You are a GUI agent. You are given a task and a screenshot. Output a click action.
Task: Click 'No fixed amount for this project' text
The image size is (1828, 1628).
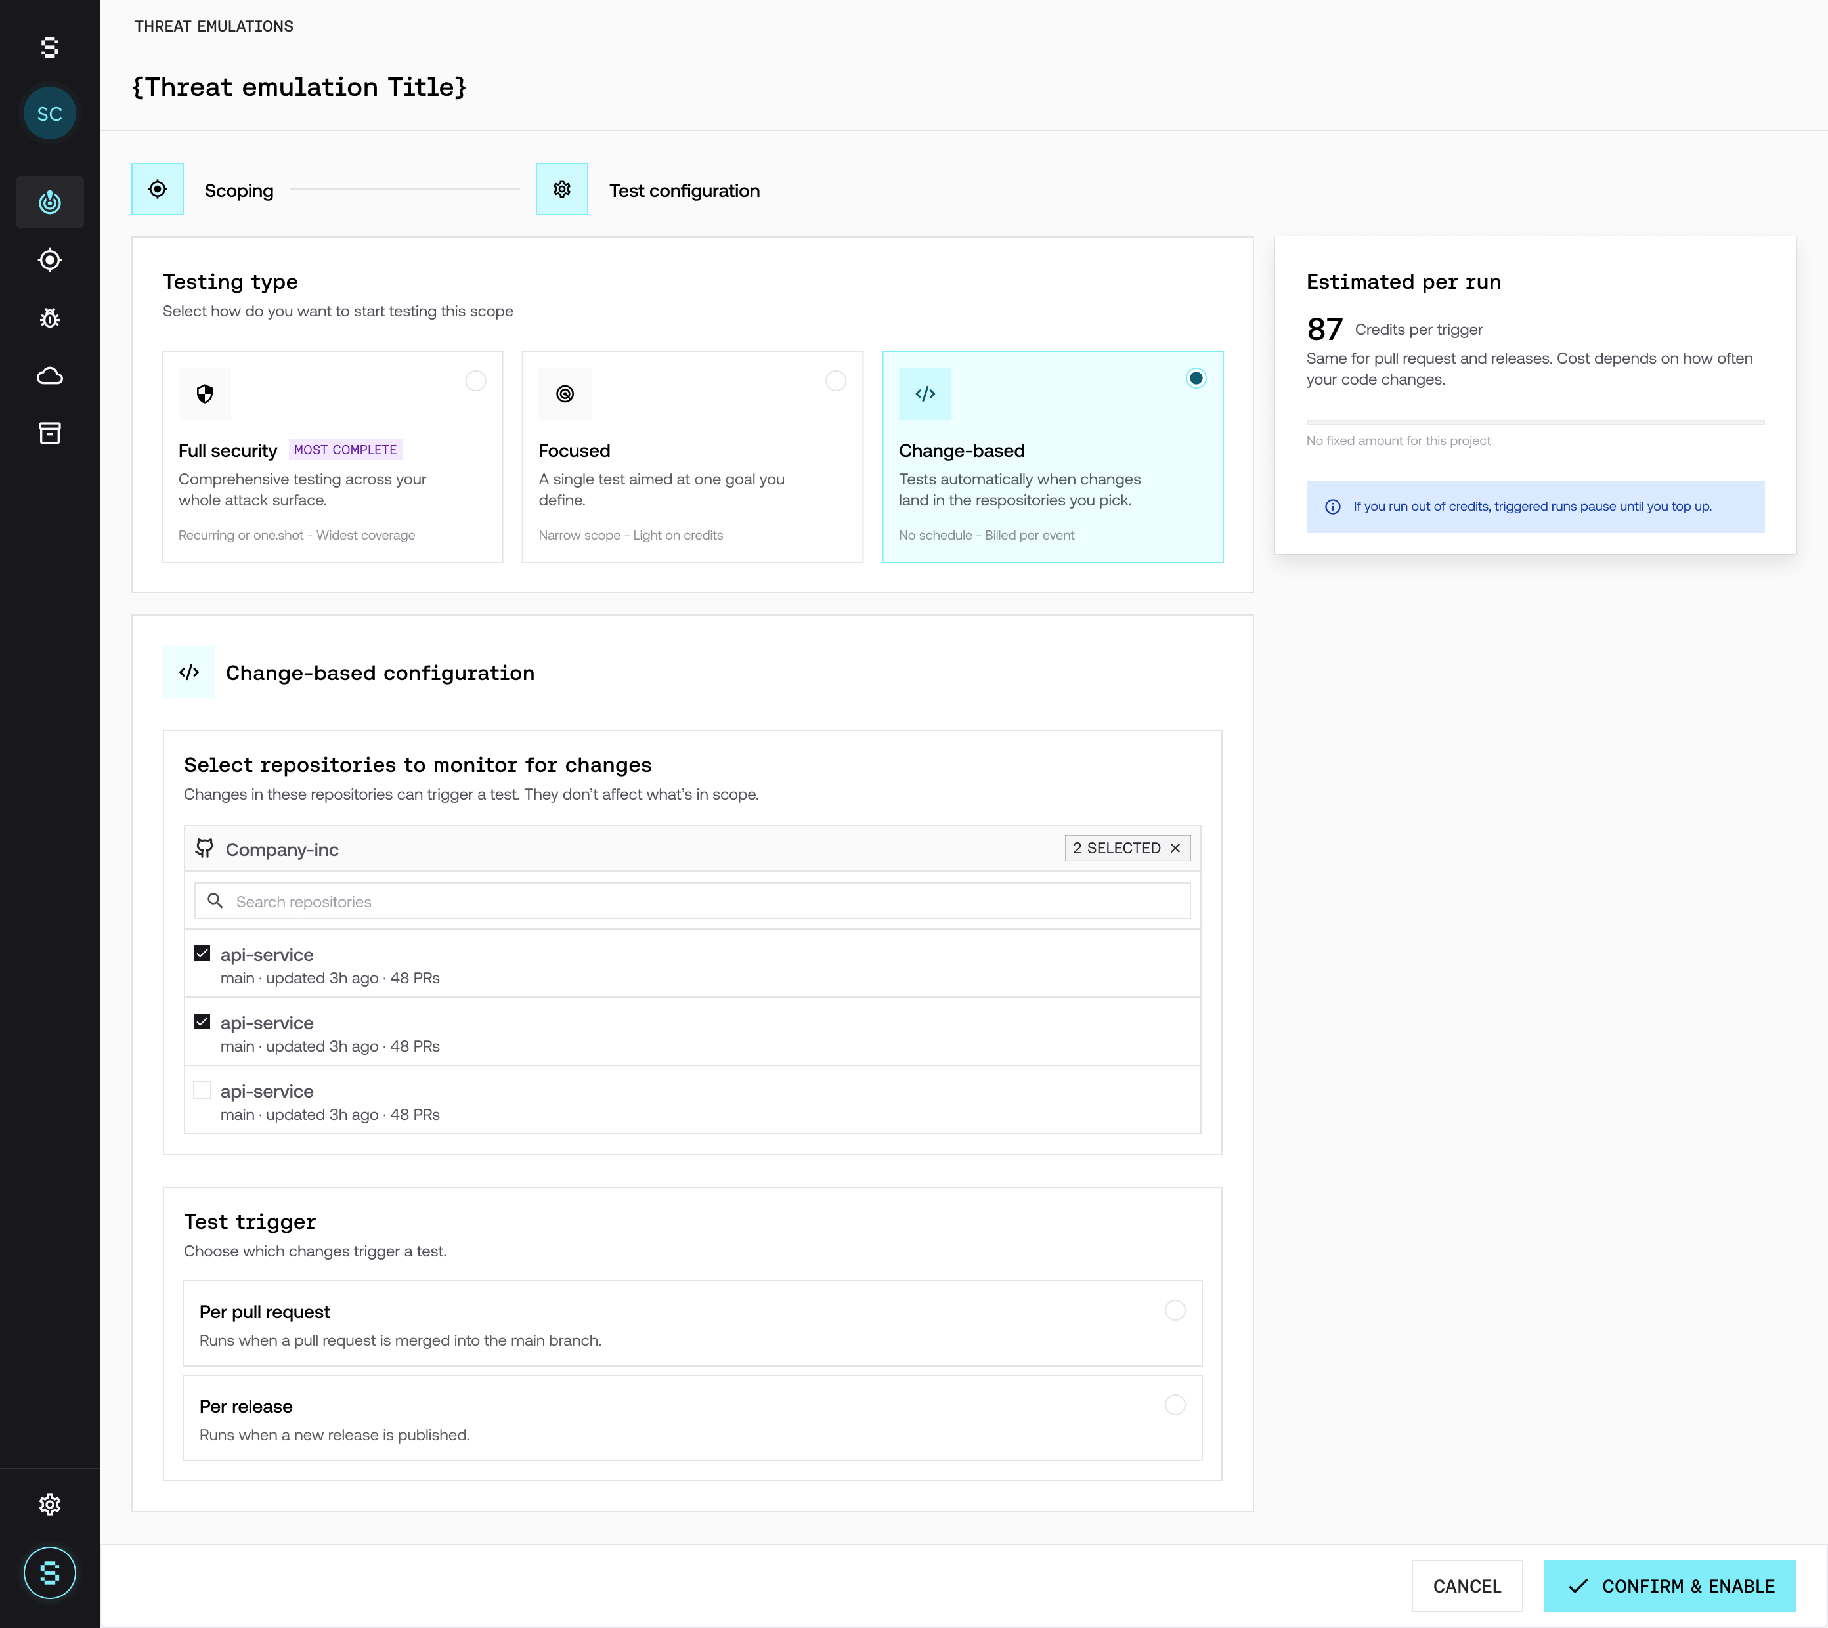(x=1399, y=441)
